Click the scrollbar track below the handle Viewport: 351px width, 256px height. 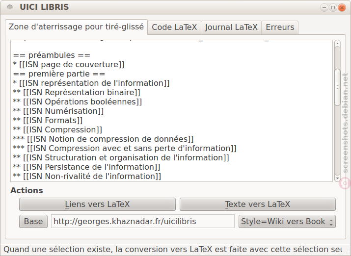pyautogui.click(x=337, y=140)
